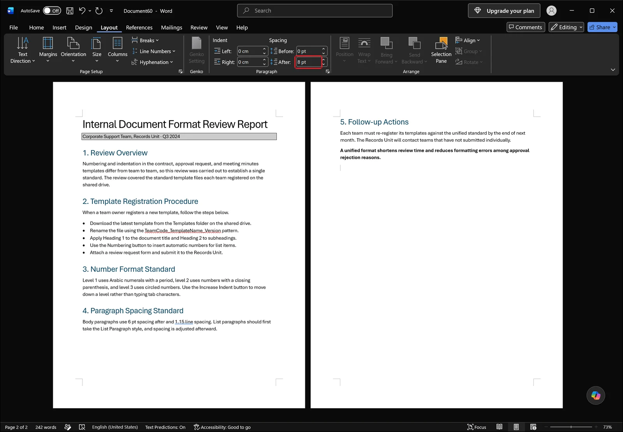
Task: Click the Position icon
Action: tap(345, 50)
